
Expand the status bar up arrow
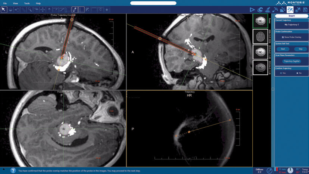coord(4,169)
